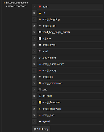Remove vault_boy_finger_pistols reaction
The width and height of the screenshot is (104, 132).
(34, 32)
